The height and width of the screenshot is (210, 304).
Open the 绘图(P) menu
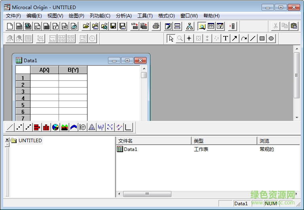[x=76, y=16]
